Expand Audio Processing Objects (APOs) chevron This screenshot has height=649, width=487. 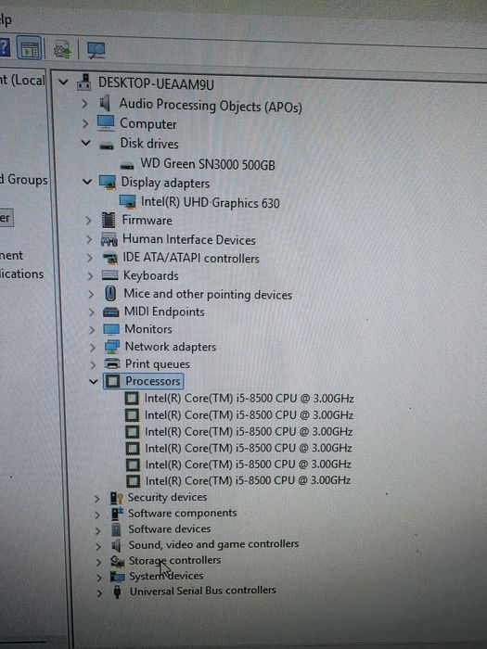click(84, 103)
